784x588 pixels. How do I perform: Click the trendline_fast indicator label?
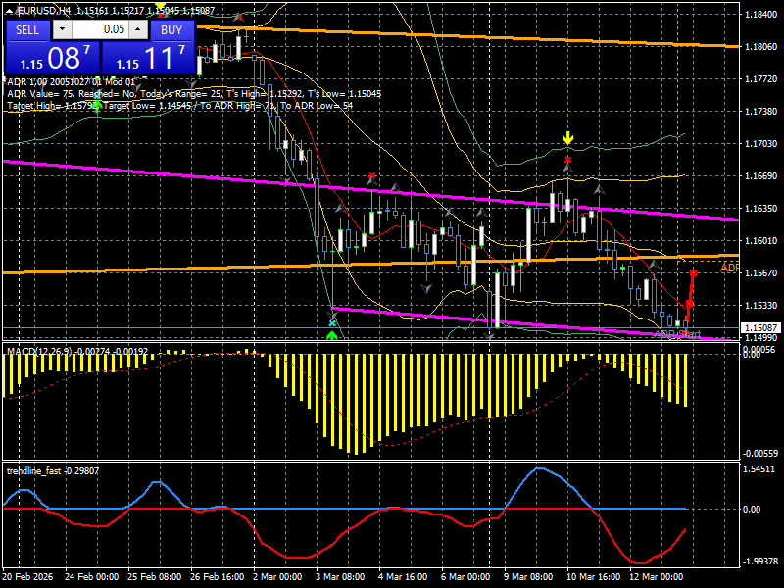pyautogui.click(x=53, y=471)
